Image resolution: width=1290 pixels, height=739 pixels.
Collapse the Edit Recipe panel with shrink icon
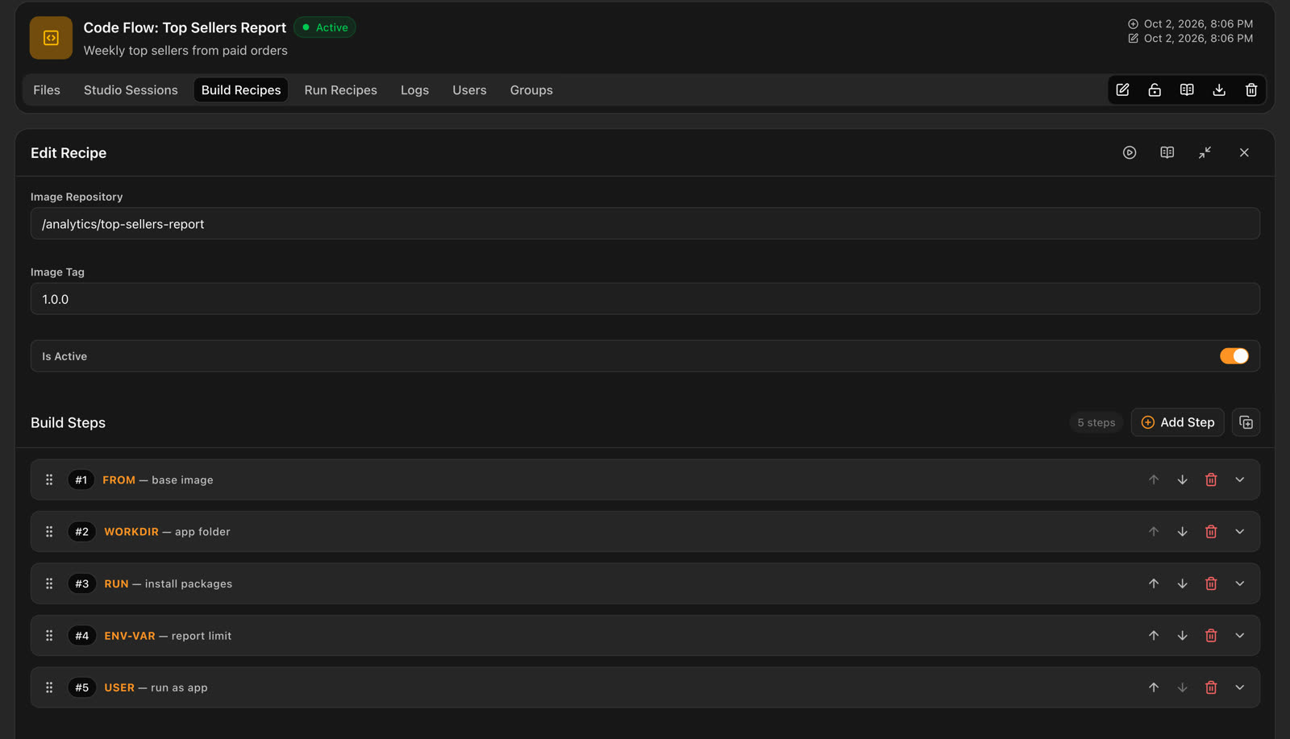pyautogui.click(x=1205, y=152)
